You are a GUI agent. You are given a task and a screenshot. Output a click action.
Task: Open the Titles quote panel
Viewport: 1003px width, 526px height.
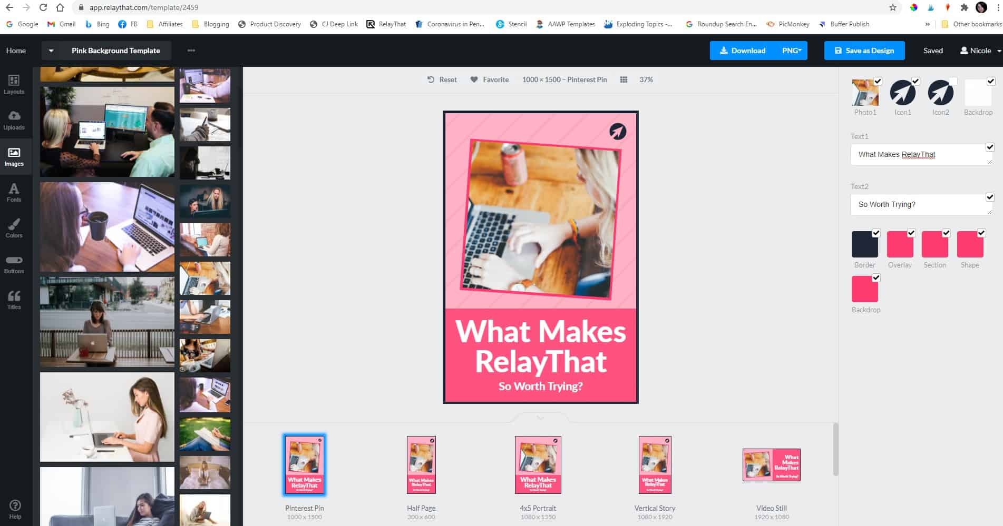pos(14,300)
